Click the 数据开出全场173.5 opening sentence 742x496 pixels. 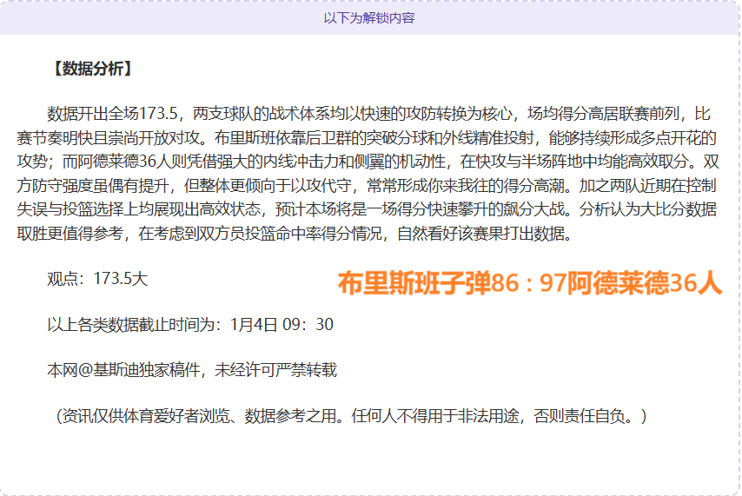[113, 113]
